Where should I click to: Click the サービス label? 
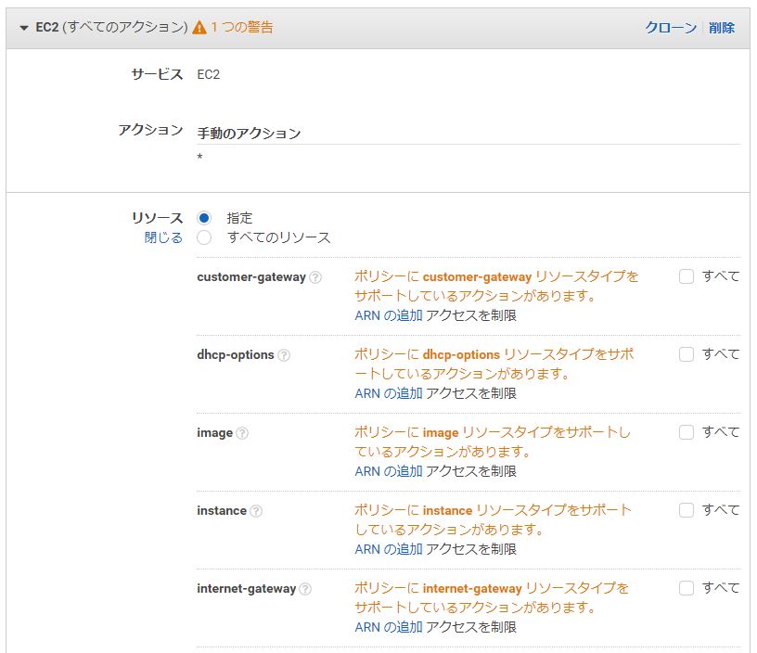point(157,74)
